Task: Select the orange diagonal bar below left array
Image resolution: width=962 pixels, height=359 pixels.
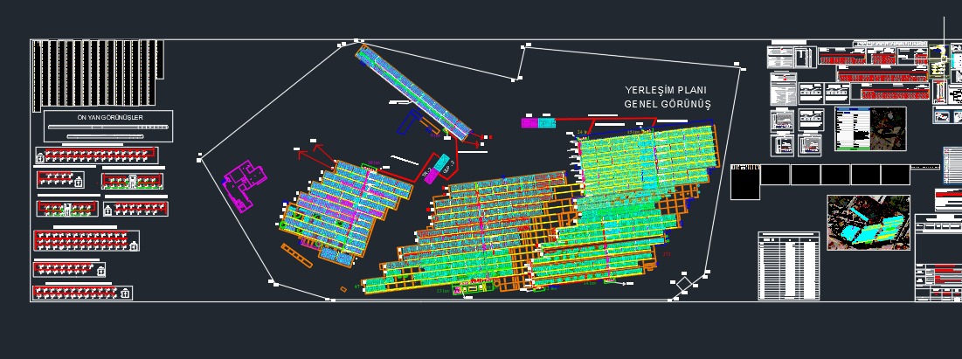Action: [x=296, y=255]
